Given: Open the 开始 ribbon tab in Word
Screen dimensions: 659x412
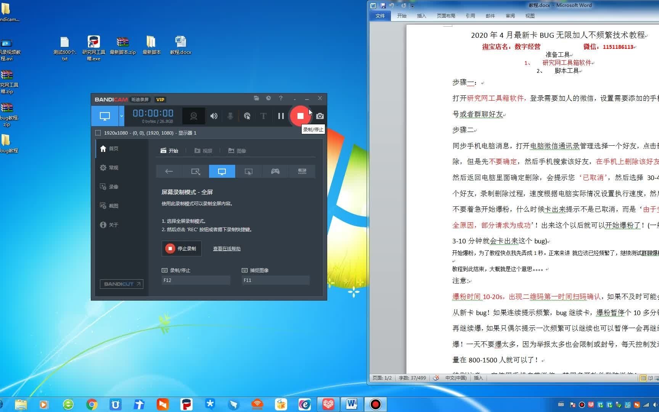Looking at the screenshot, I should pyautogui.click(x=402, y=16).
